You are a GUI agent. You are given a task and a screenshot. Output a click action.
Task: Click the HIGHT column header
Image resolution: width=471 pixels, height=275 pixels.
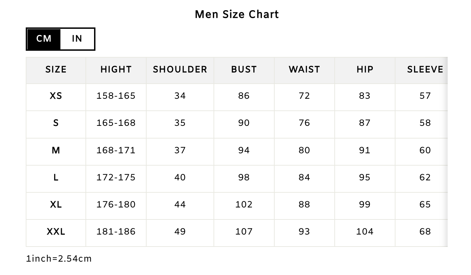pos(116,70)
